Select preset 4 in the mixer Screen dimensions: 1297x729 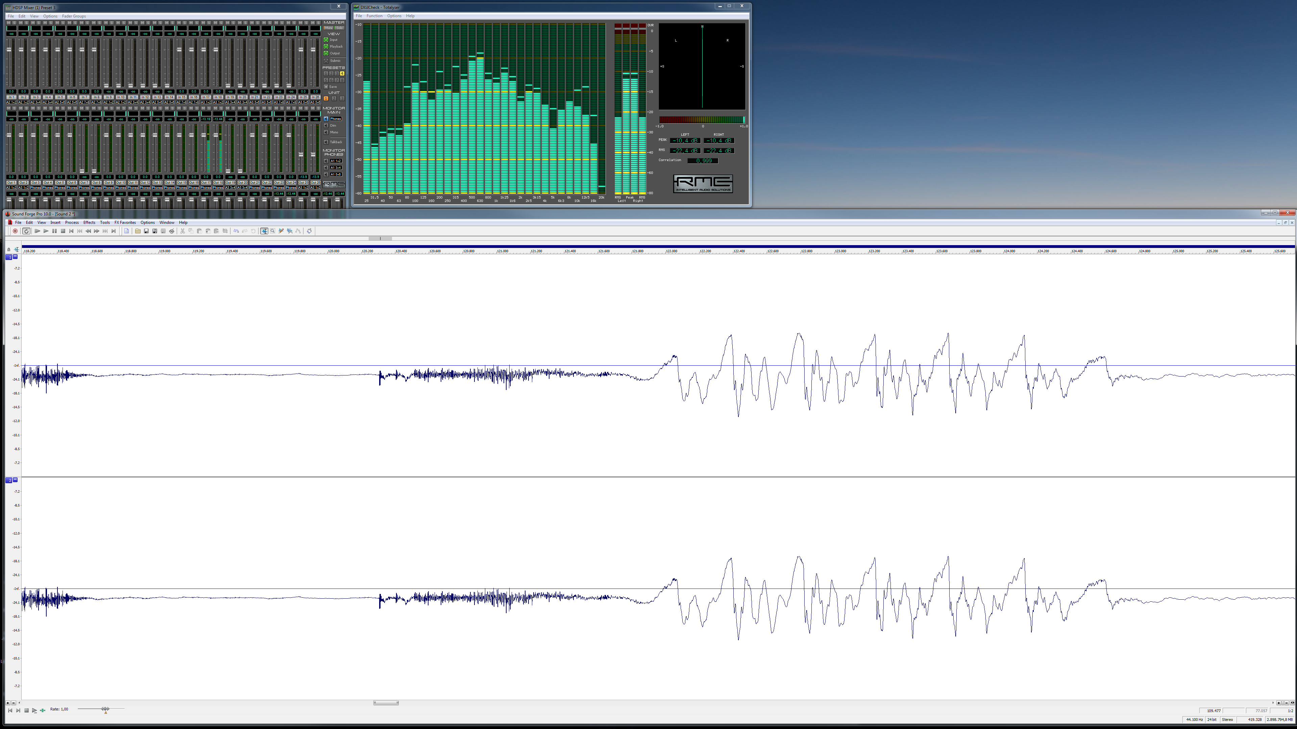[342, 74]
